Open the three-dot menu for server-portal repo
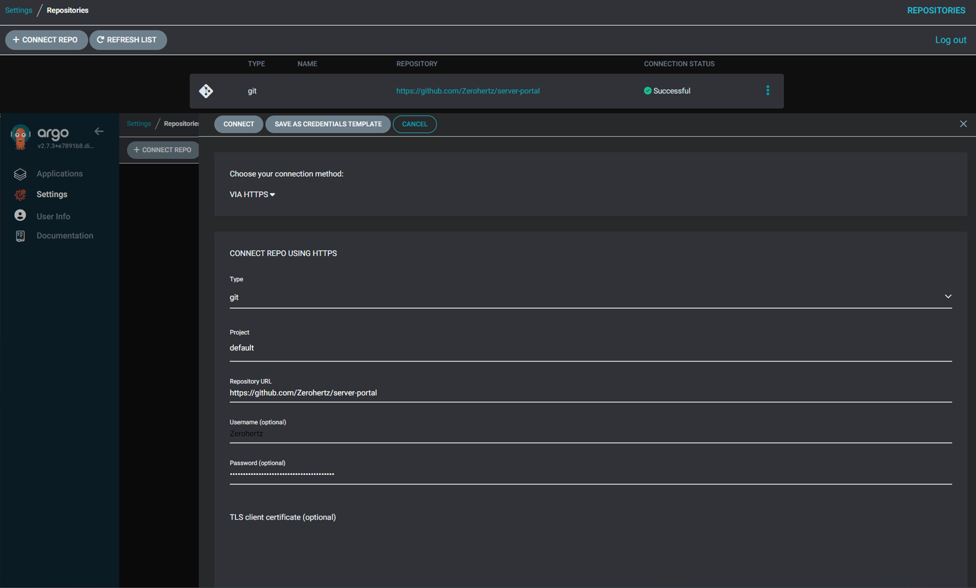 [x=768, y=90]
